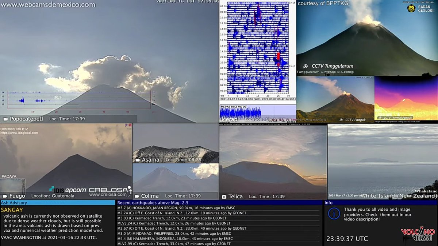The image size is (438, 246).
Task: Click the VAAC WASHINGTON timestamp line
Action: (x=49, y=237)
